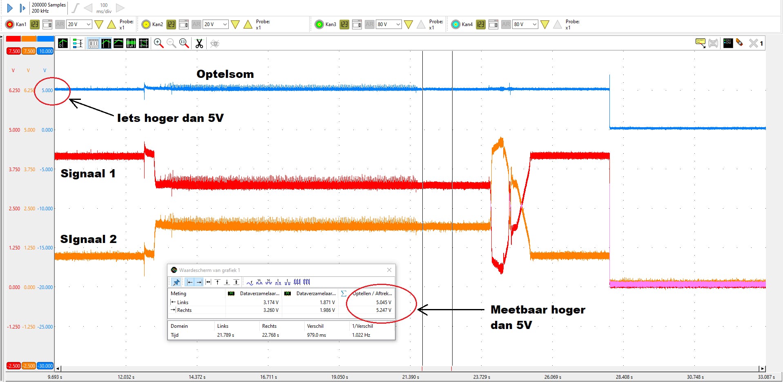Switch to the grid layout view icon
The height and width of the screenshot is (382, 783).
click(x=93, y=43)
